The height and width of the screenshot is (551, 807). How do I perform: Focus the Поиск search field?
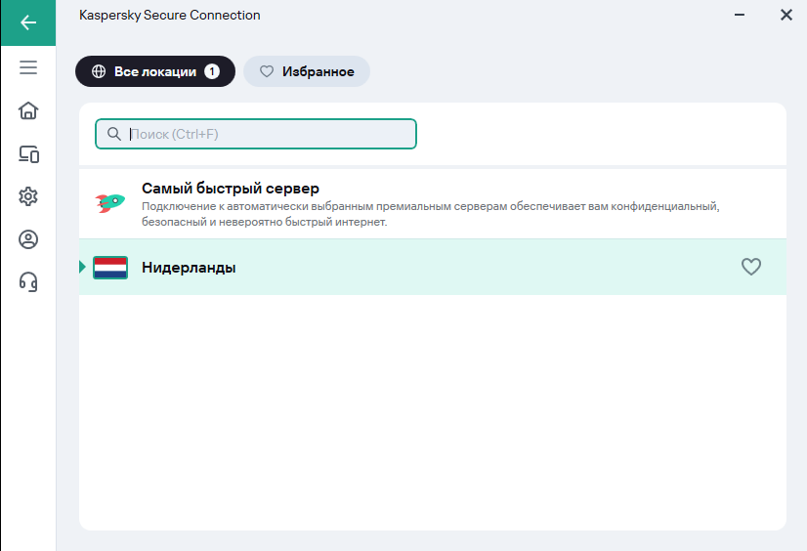click(x=256, y=134)
